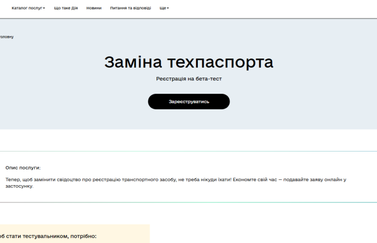
Task: Go to Новини in the navigation
Action: click(94, 8)
